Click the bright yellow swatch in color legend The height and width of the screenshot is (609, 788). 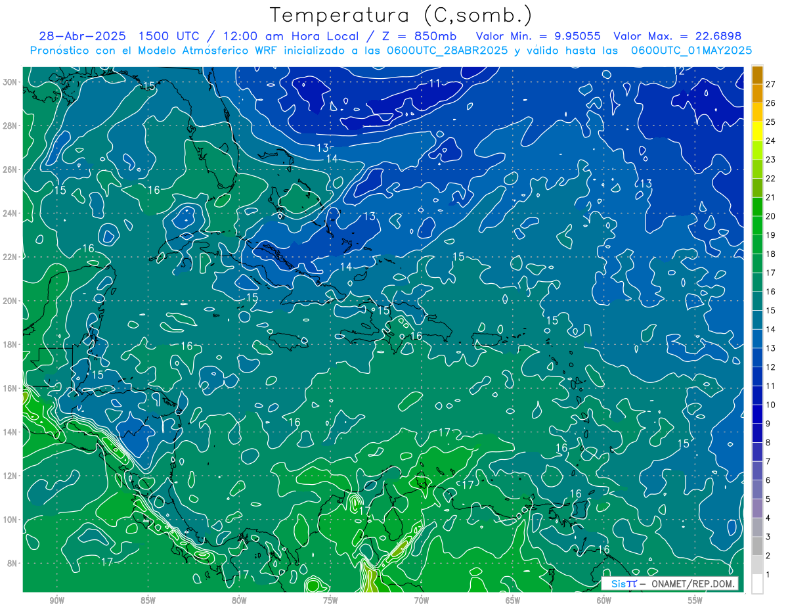click(x=757, y=131)
